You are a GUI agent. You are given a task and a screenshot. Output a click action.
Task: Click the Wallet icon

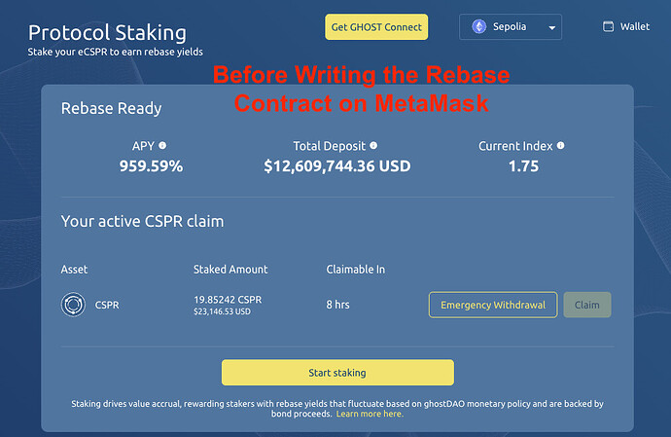(x=608, y=26)
